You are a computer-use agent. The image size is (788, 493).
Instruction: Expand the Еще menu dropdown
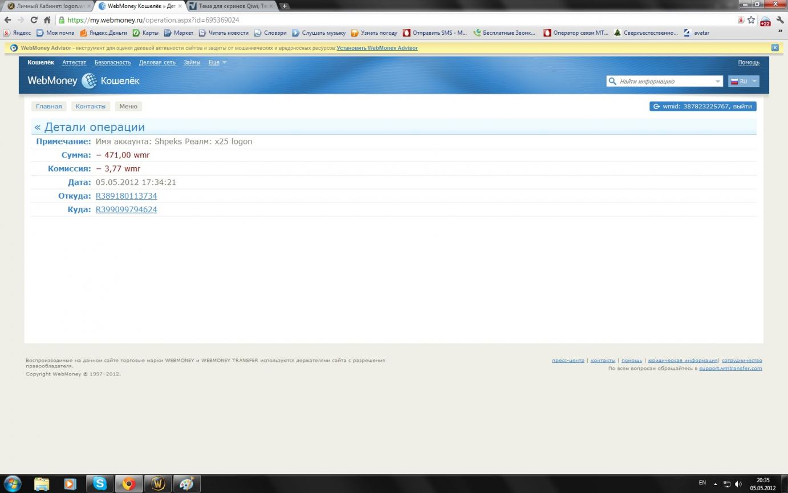coord(217,62)
